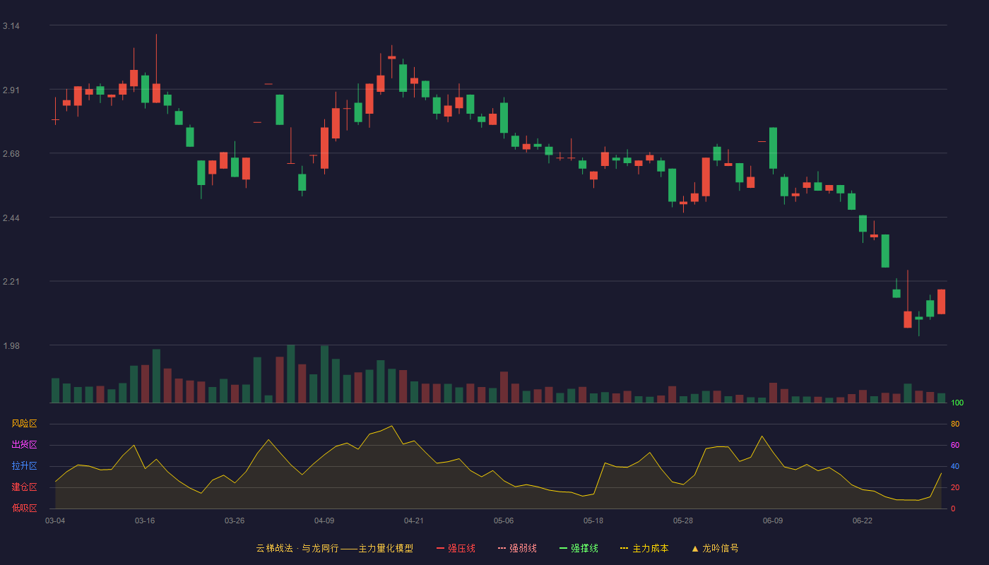Screen dimensions: 989x565
Task: Toggle the 强撑线 legend entry
Action: [x=579, y=548]
